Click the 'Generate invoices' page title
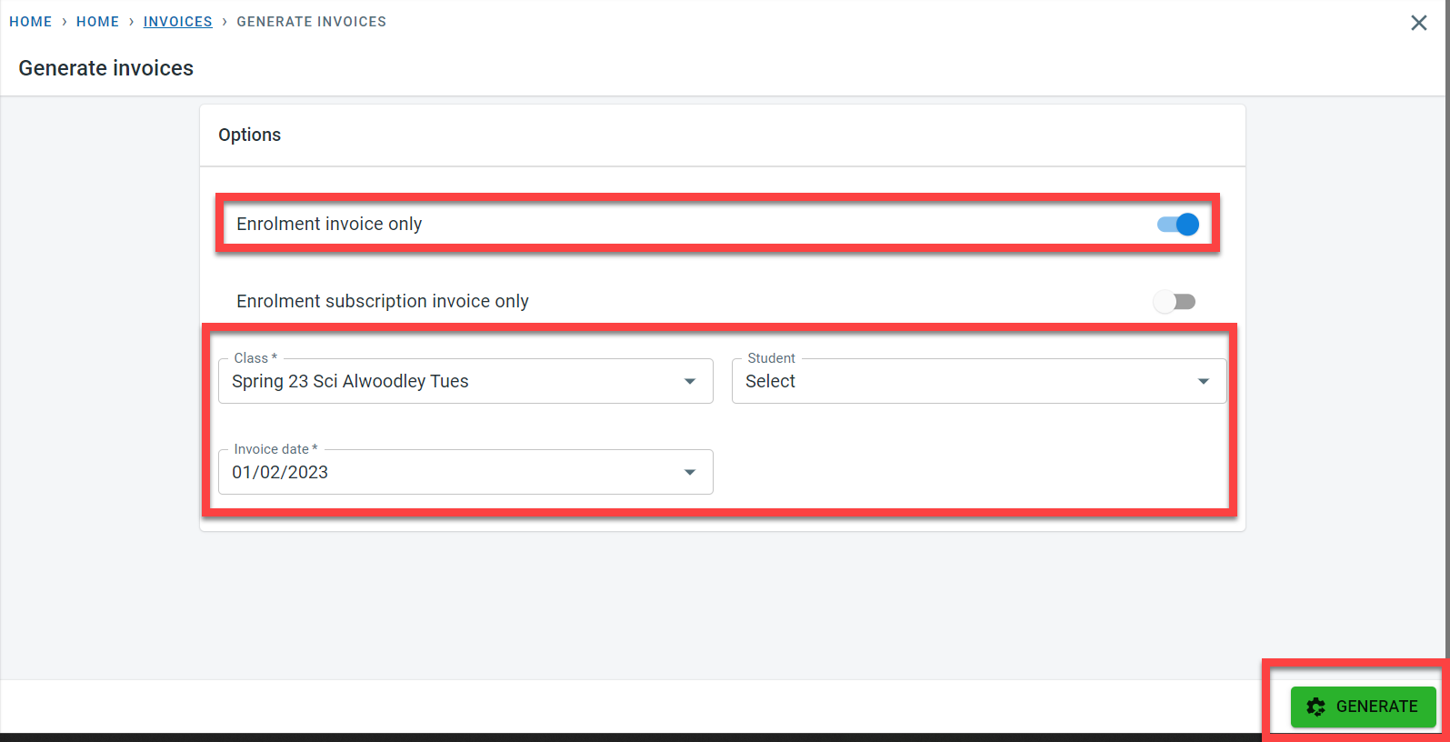The image size is (1450, 742). point(105,68)
